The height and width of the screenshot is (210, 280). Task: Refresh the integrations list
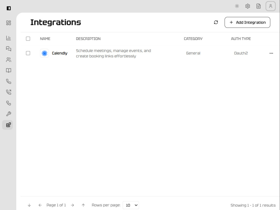[216, 22]
